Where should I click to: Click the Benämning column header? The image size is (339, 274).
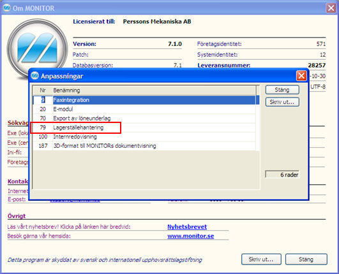point(154,90)
